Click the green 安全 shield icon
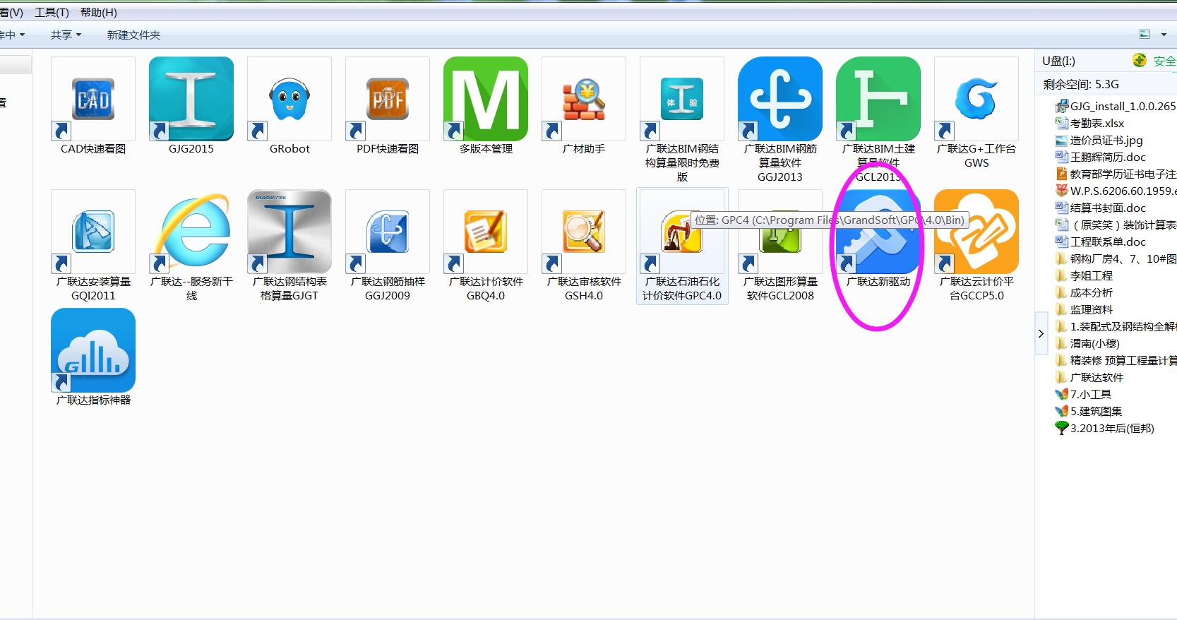This screenshot has width=1177, height=620. [1139, 60]
